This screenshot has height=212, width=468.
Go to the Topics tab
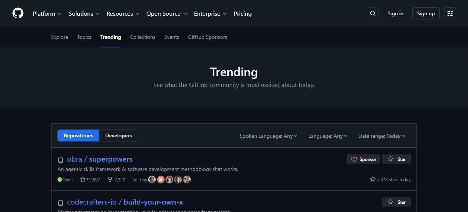84,37
